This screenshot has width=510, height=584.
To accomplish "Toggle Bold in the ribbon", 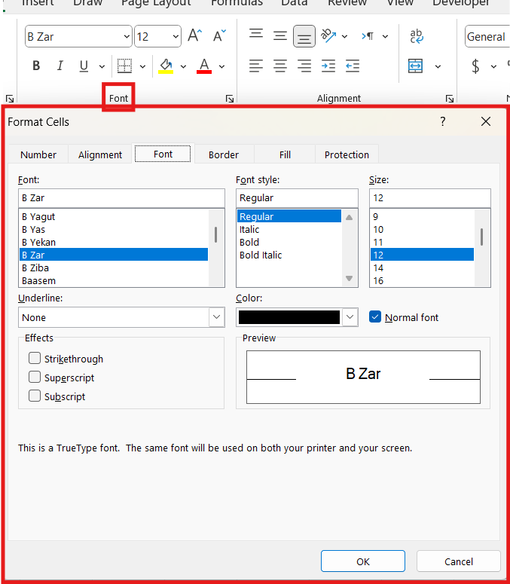I will (x=36, y=66).
